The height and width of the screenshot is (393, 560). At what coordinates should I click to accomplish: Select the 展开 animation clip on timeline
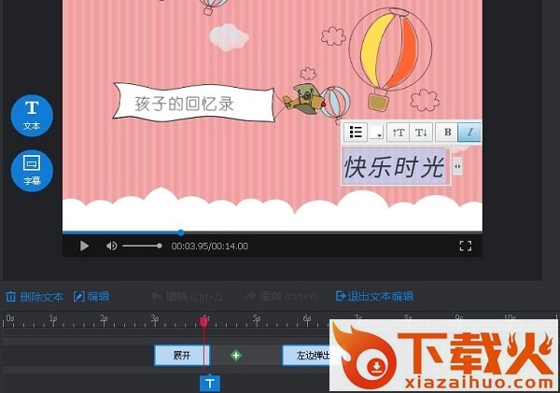pyautogui.click(x=182, y=355)
